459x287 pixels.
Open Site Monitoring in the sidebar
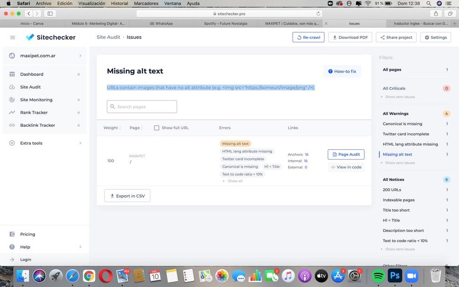pyautogui.click(x=36, y=100)
